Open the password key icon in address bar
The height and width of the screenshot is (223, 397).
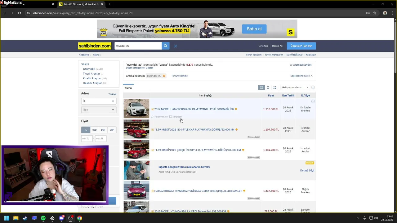click(x=368, y=13)
